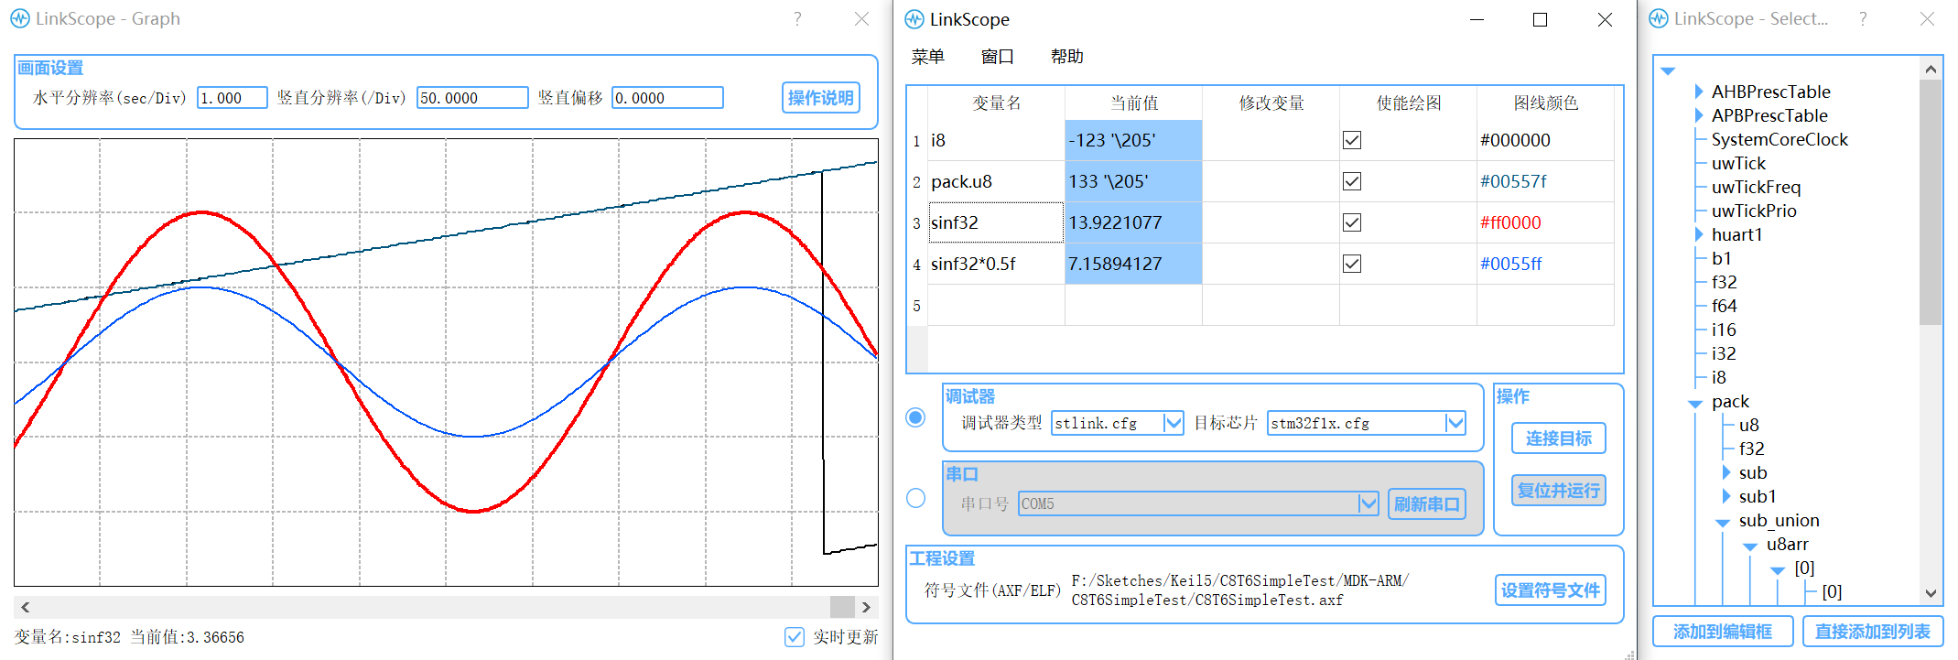Collapse the u8arr tree node
The height and width of the screenshot is (660, 1958).
[x=1750, y=546]
